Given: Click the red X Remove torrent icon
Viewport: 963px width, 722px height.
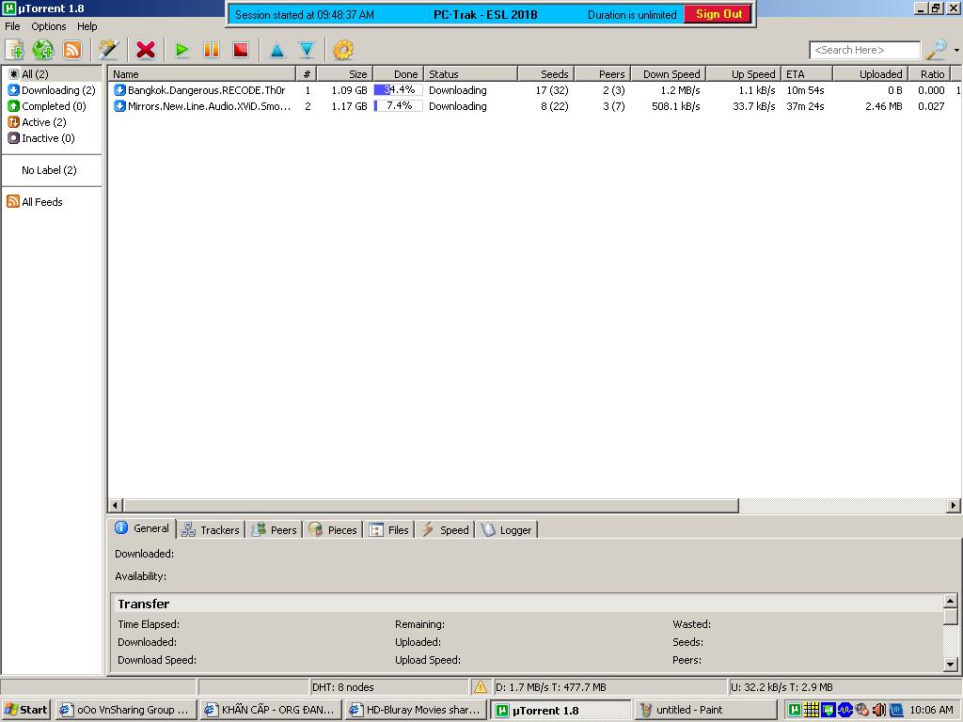Looking at the screenshot, I should tap(146, 50).
